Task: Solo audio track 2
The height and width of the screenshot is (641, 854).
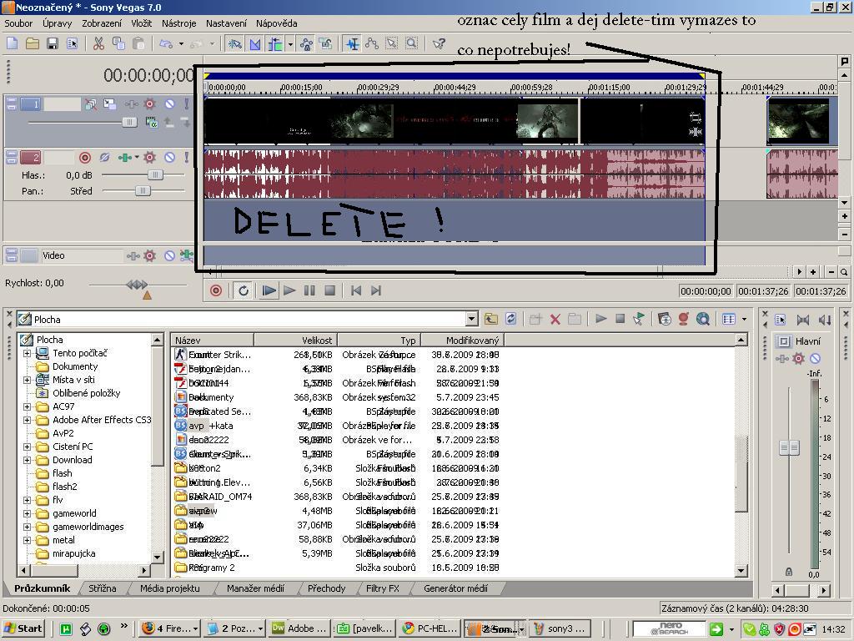Action: (187, 157)
